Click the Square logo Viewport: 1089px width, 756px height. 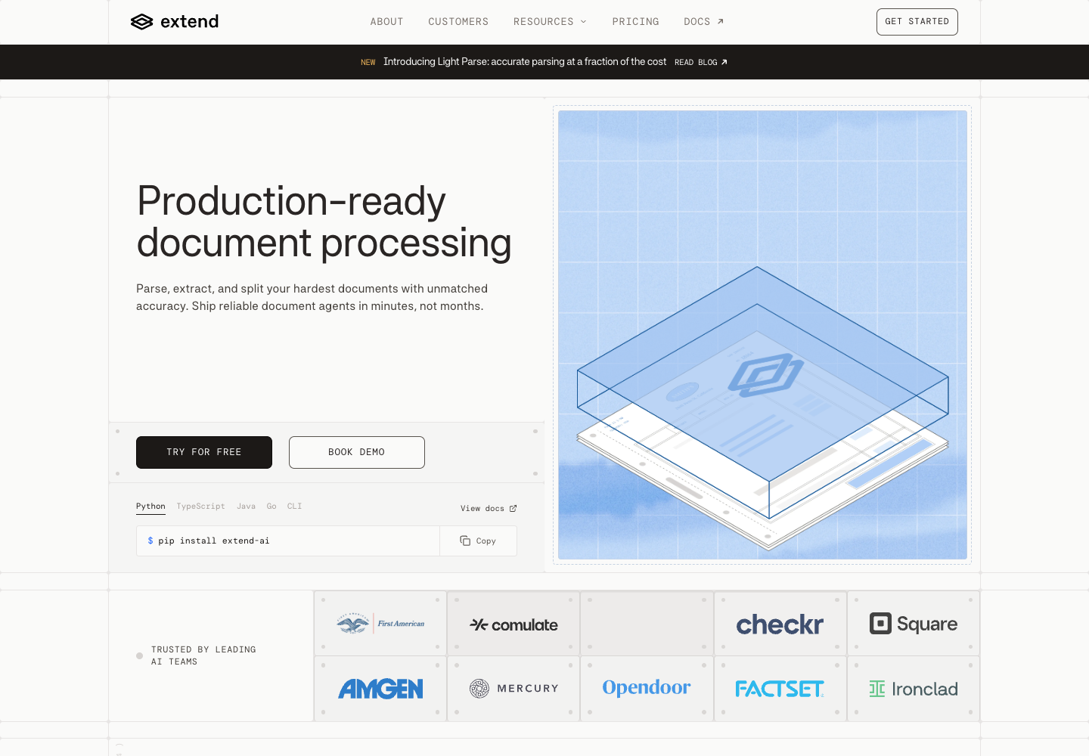click(914, 624)
